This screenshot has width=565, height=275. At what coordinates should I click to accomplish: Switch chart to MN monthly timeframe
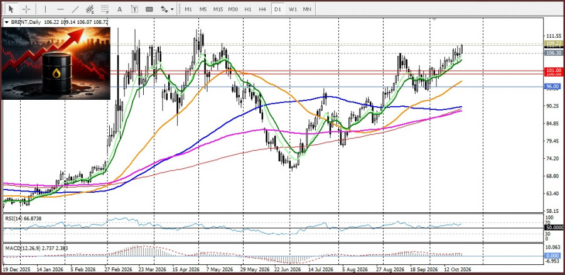pyautogui.click(x=307, y=9)
